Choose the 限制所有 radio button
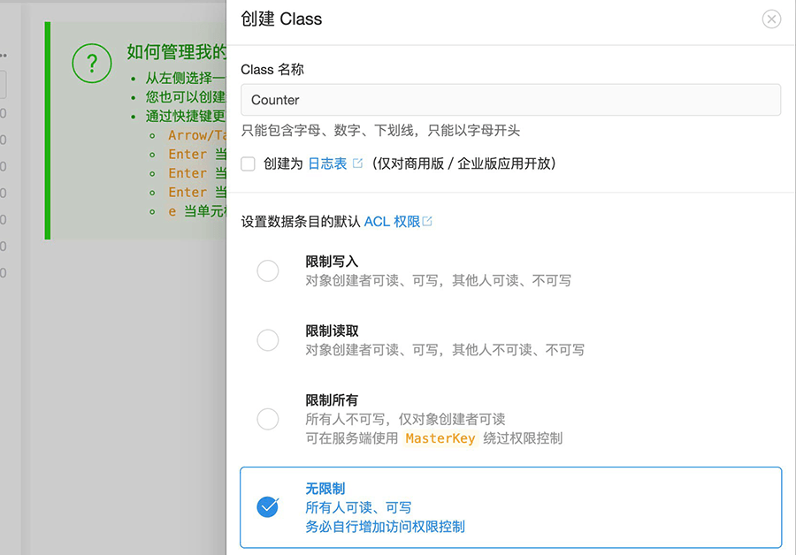This screenshot has width=796, height=555. coord(267,419)
